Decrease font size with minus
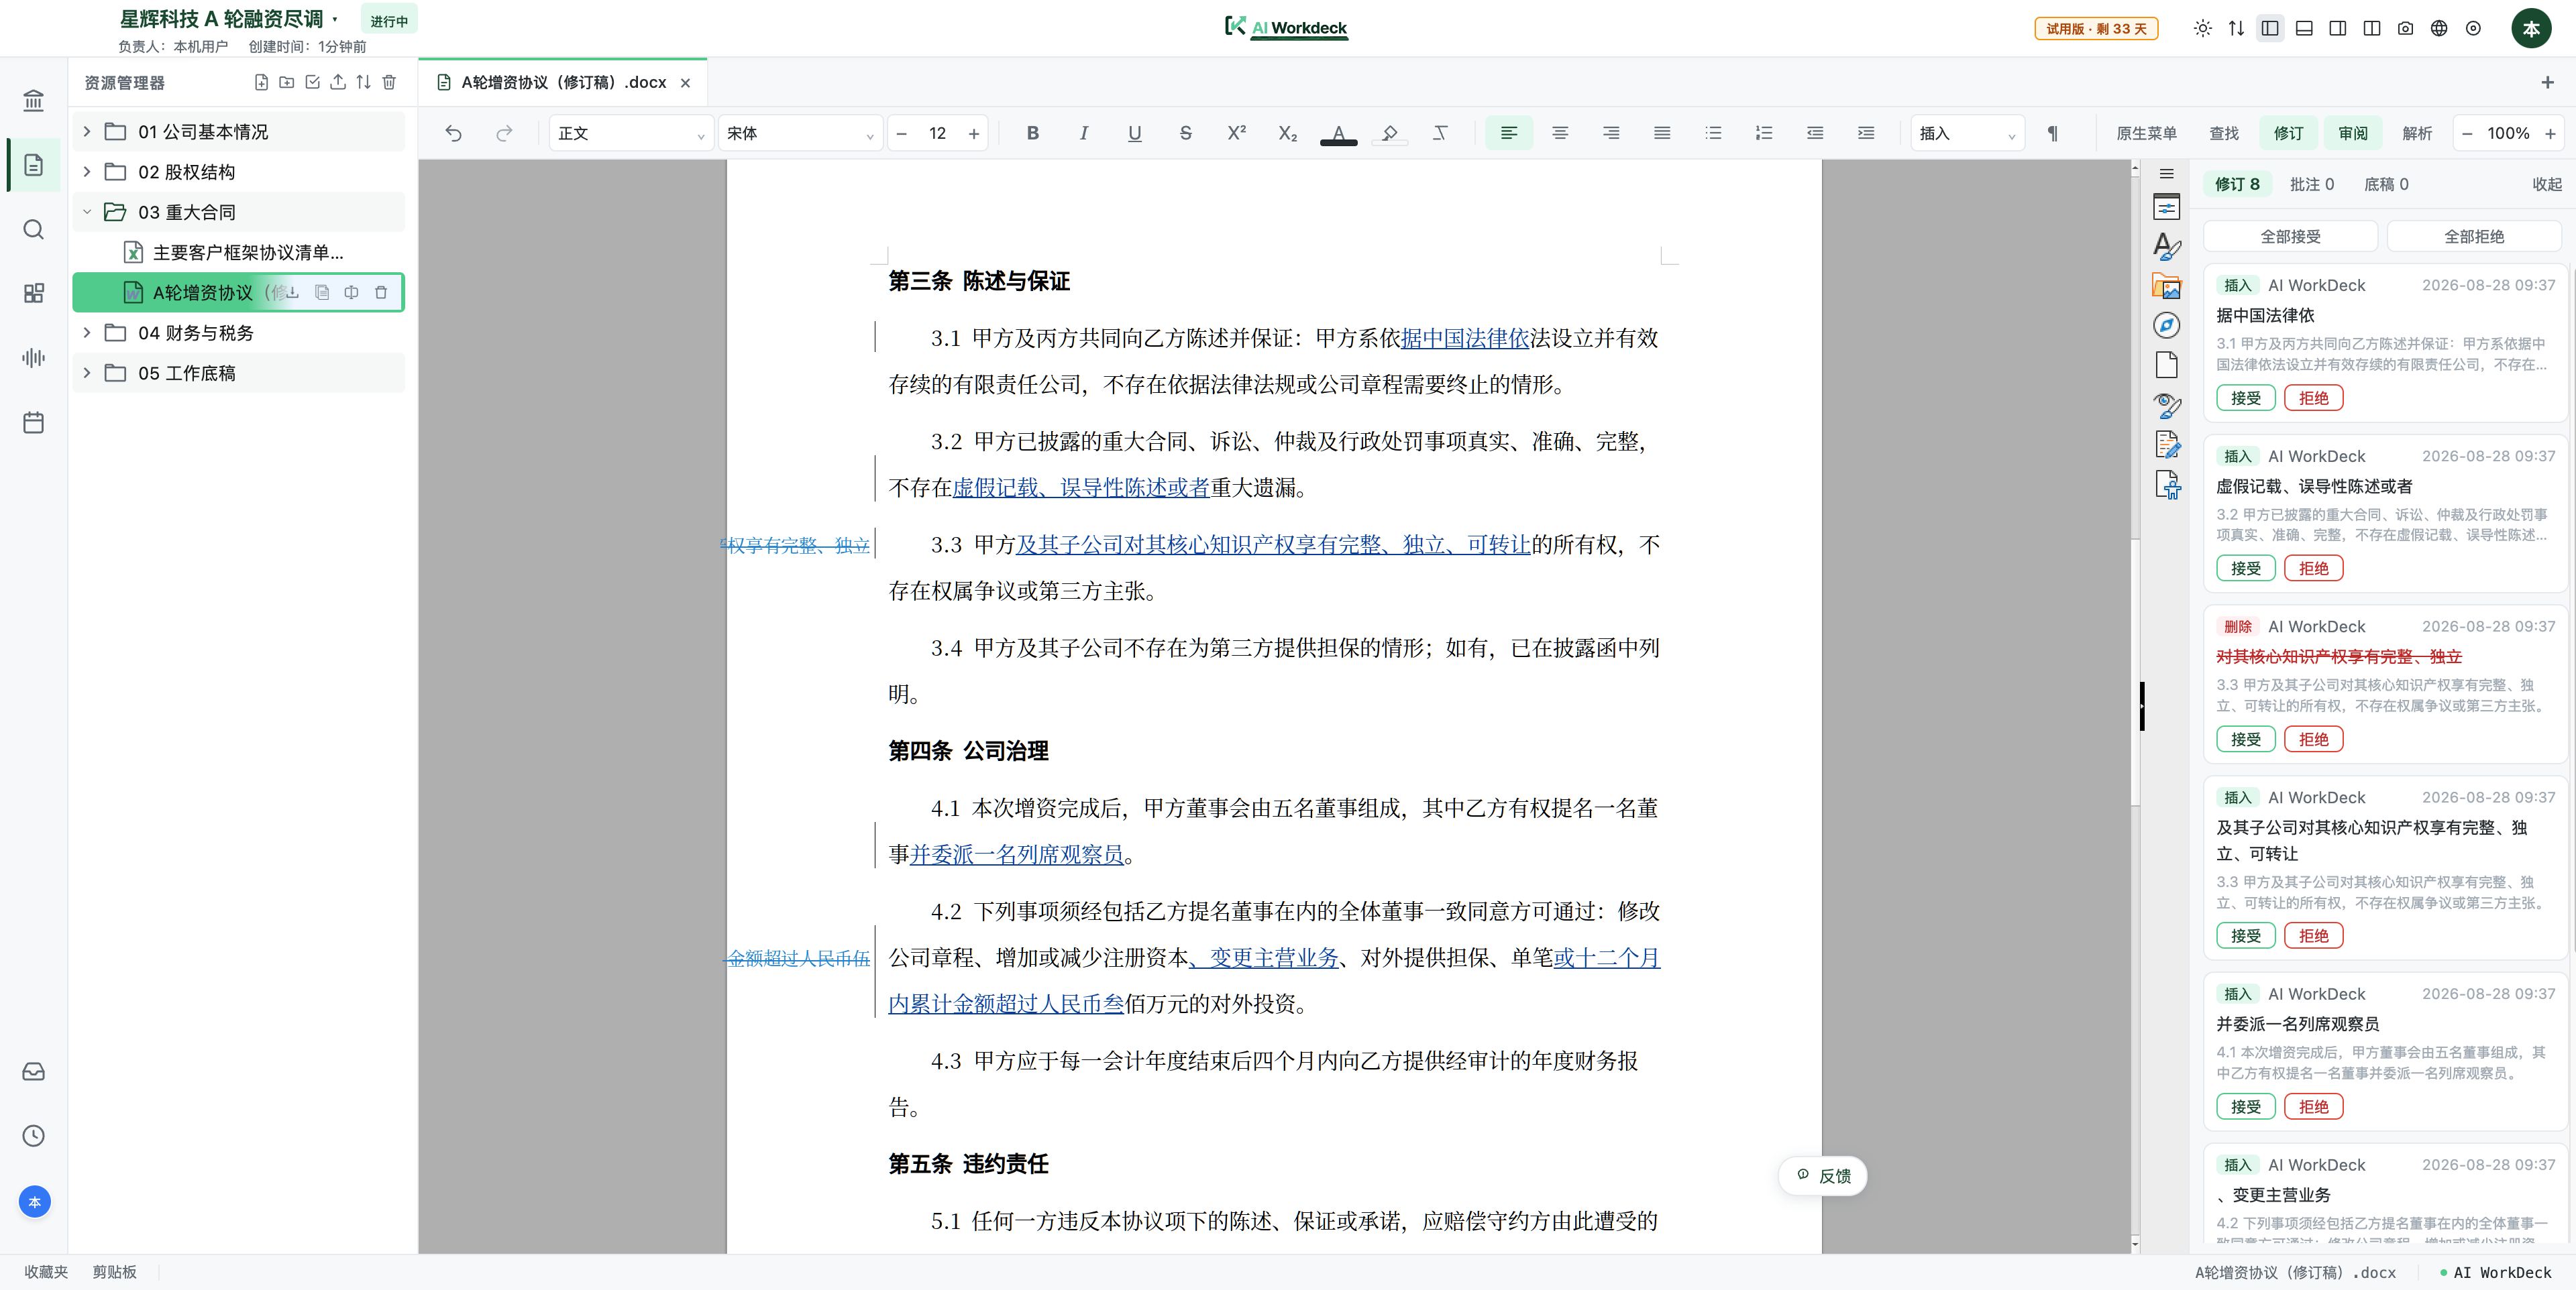This screenshot has width=2576, height=1290. [x=902, y=134]
